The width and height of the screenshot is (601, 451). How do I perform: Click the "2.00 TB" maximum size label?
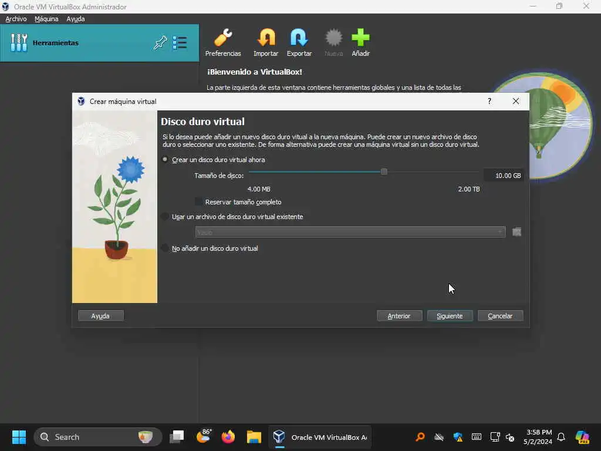click(469, 189)
